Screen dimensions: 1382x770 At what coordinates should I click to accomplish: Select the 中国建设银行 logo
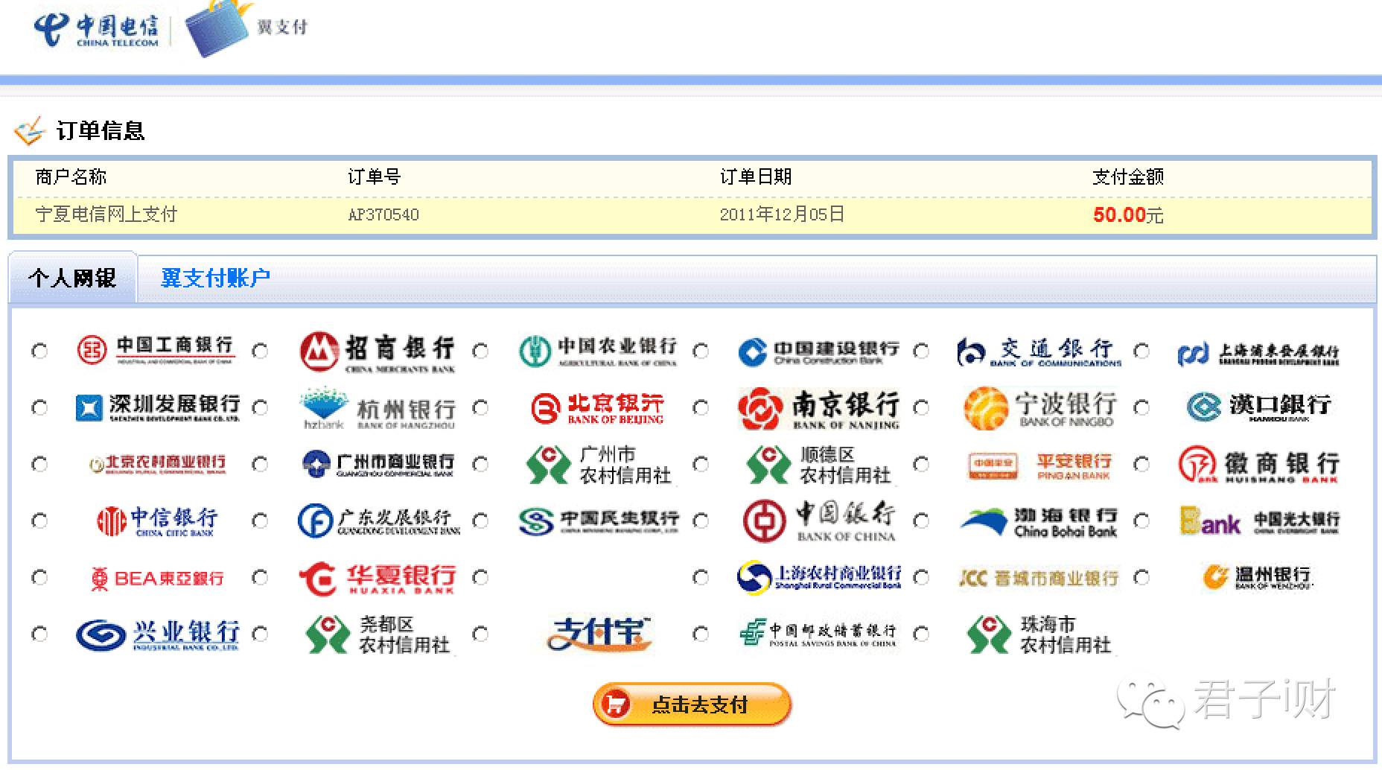click(819, 350)
